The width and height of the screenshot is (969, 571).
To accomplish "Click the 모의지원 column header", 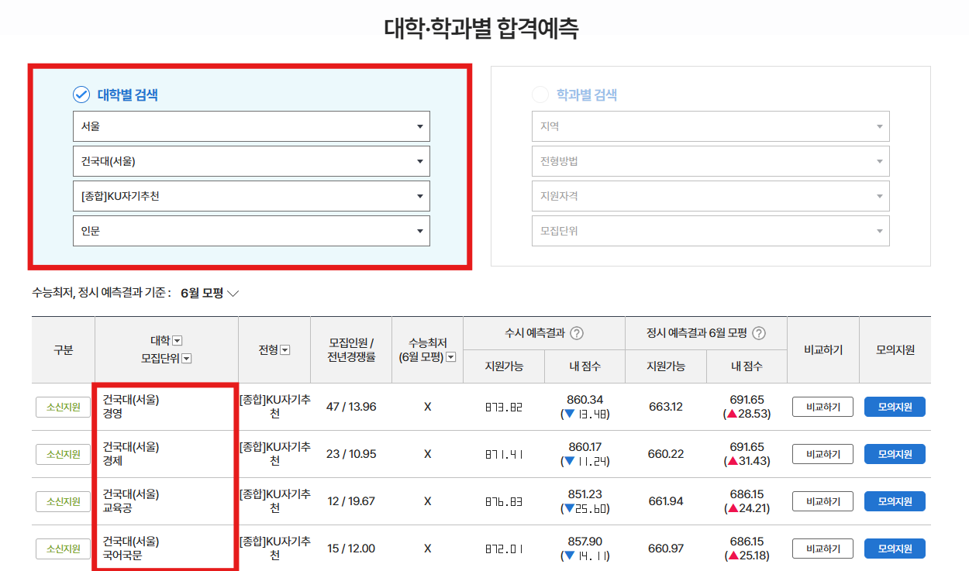I will click(x=895, y=349).
